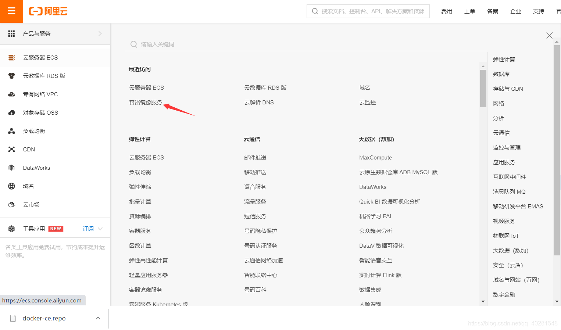Click the magnifier icon in the keyword search
The height and width of the screenshot is (330, 561).
(134, 44)
